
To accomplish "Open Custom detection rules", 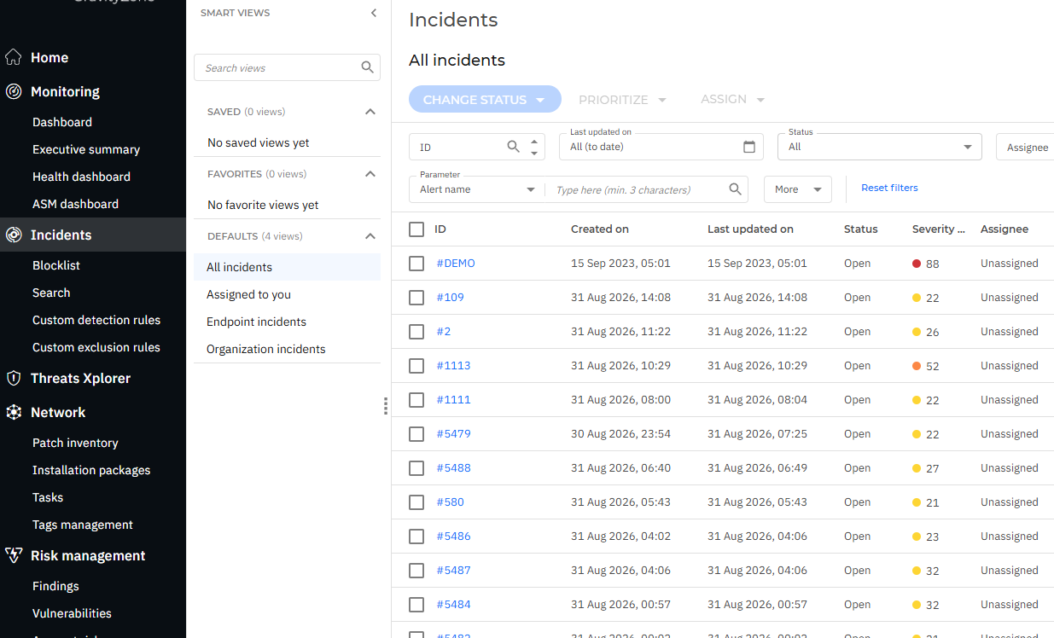I will tap(96, 320).
